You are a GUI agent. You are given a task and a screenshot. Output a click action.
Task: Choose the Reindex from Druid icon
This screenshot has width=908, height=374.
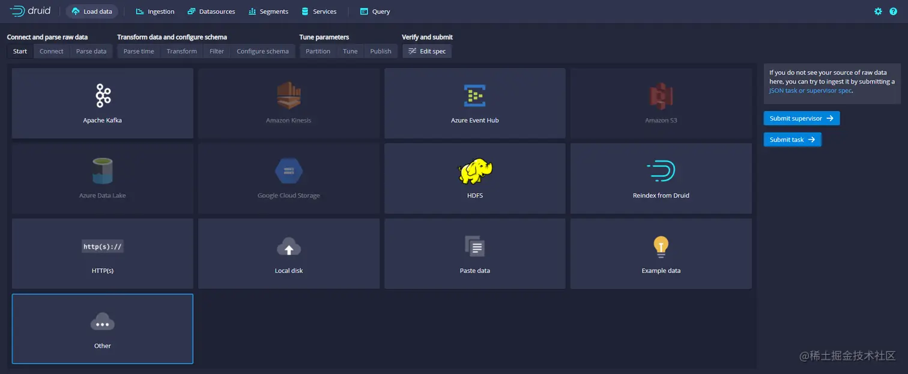pos(661,171)
